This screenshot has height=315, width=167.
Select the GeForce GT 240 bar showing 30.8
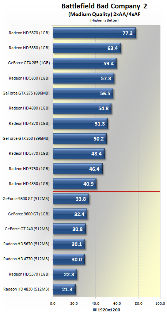click(69, 229)
